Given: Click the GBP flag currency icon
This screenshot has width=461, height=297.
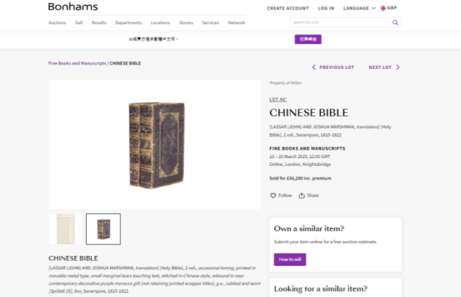Looking at the screenshot, I should point(383,8).
